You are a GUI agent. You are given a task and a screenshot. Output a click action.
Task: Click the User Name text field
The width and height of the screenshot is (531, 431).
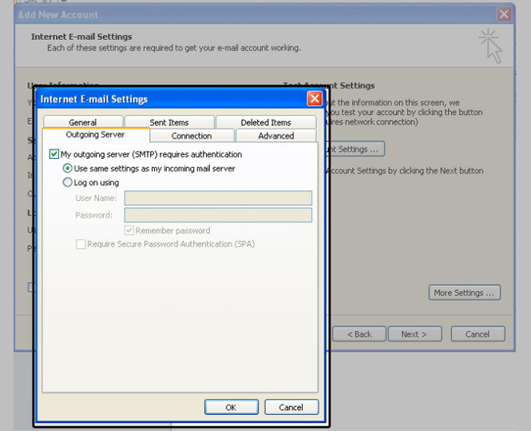[x=217, y=198]
